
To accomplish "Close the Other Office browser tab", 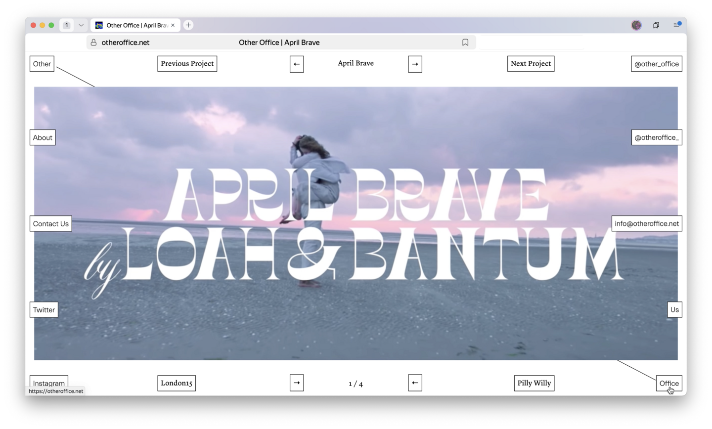I will pos(173,25).
